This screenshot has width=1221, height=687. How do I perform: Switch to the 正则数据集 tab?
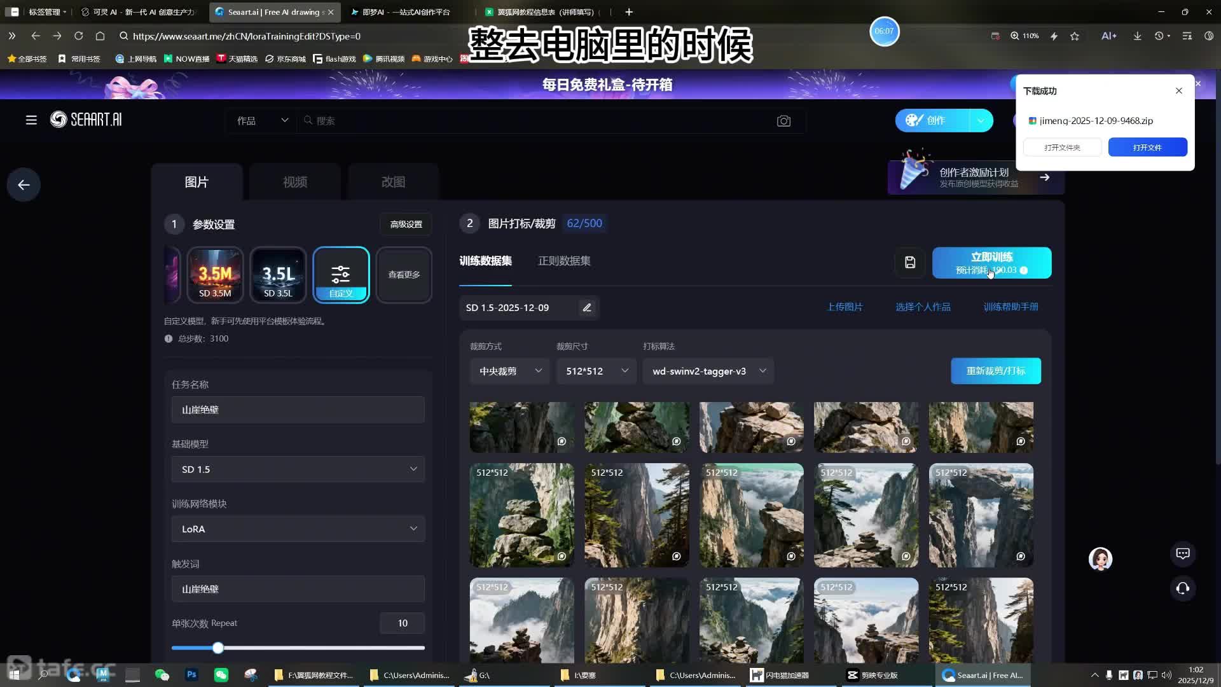[564, 261]
